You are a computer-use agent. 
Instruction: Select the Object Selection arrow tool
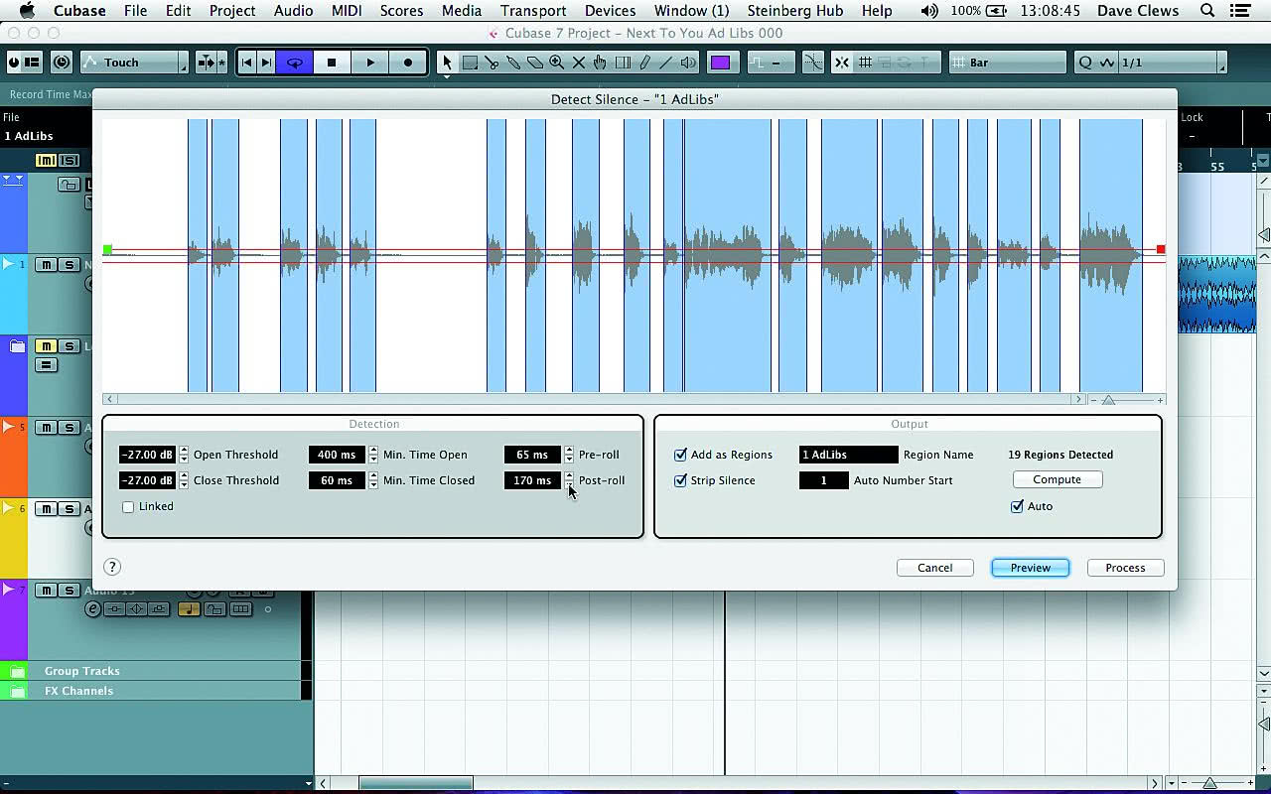pyautogui.click(x=447, y=63)
